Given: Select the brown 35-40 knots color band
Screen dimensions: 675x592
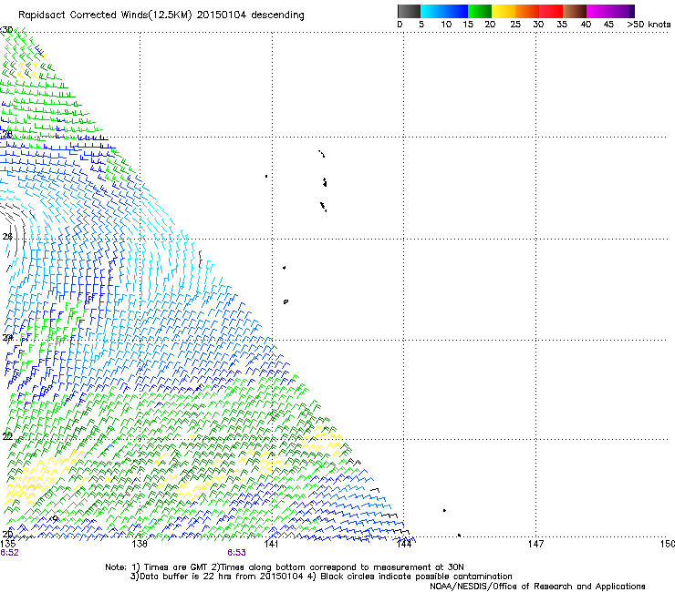Looking at the screenshot, I should click(x=575, y=11).
